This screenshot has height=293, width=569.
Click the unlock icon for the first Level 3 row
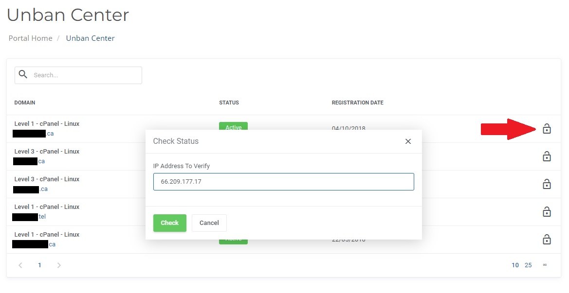(x=547, y=156)
